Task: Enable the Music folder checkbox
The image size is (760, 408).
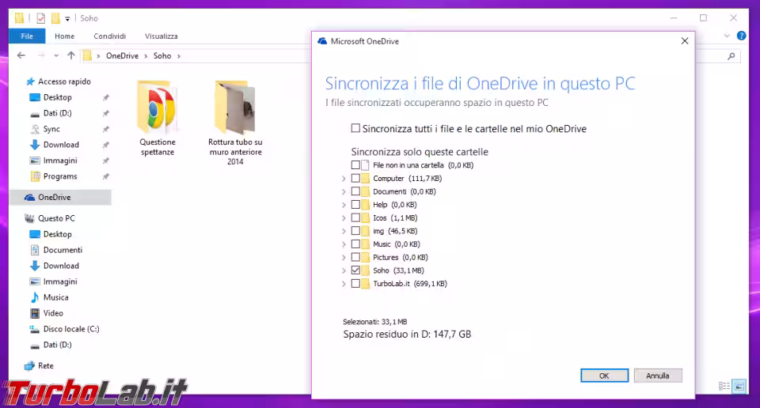Action: pyautogui.click(x=355, y=244)
